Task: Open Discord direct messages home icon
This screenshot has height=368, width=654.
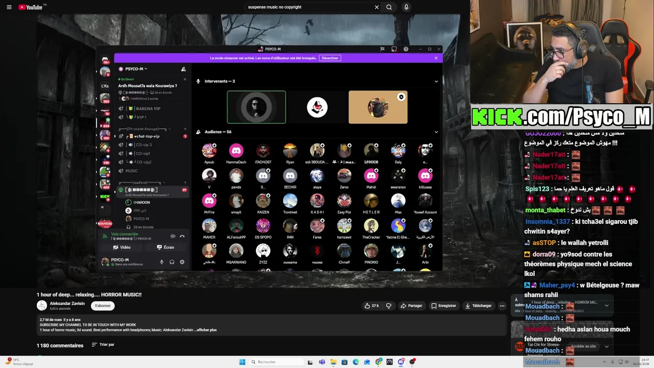Action: pos(105,60)
